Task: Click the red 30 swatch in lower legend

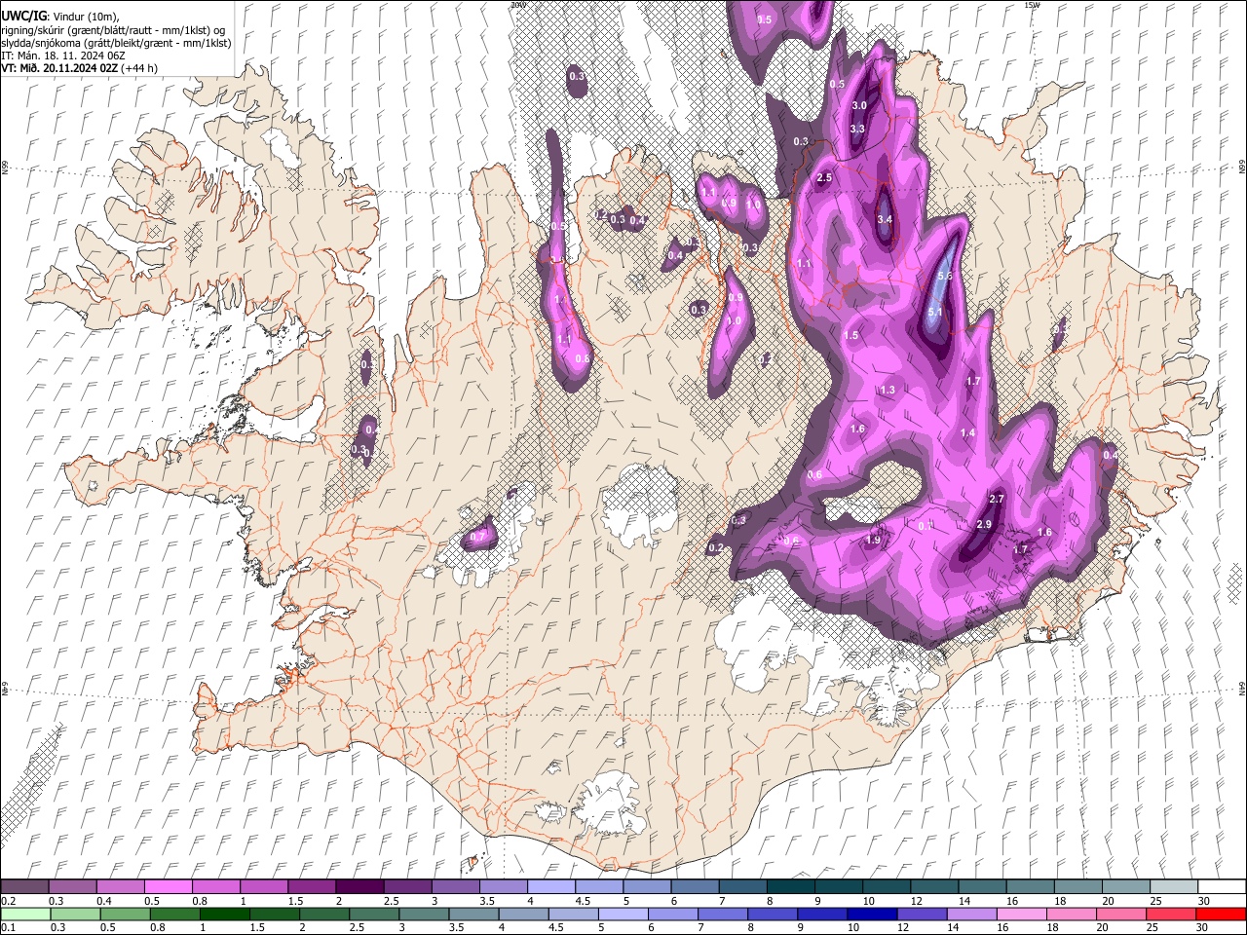Action: click(1220, 914)
